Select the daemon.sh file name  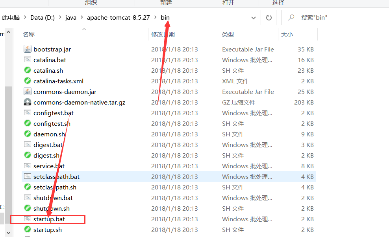point(49,134)
